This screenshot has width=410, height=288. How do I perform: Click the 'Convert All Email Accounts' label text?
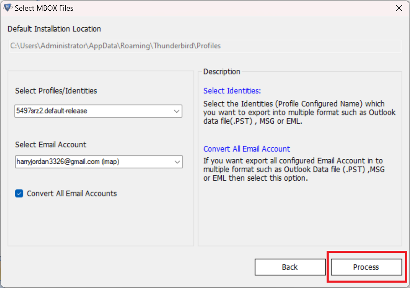72,194
